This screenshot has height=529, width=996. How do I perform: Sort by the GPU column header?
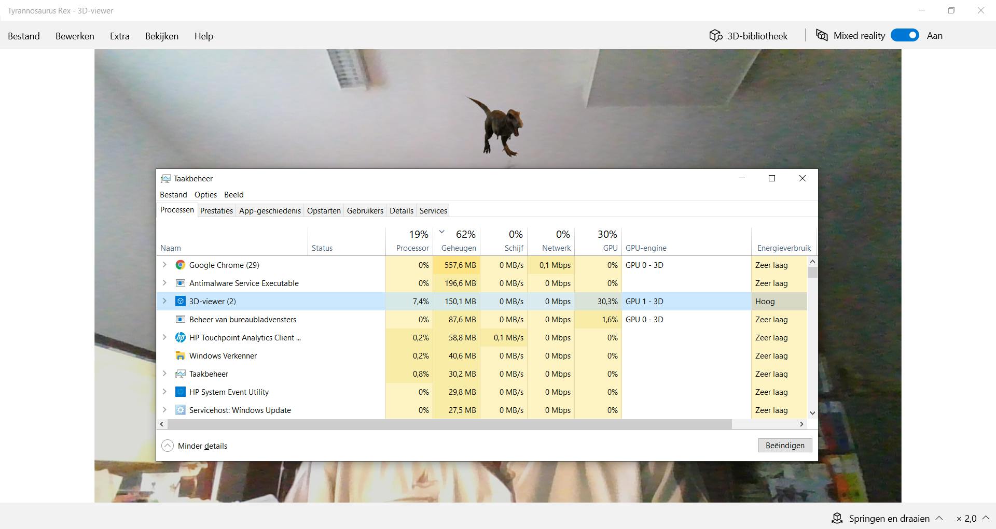[598, 241]
